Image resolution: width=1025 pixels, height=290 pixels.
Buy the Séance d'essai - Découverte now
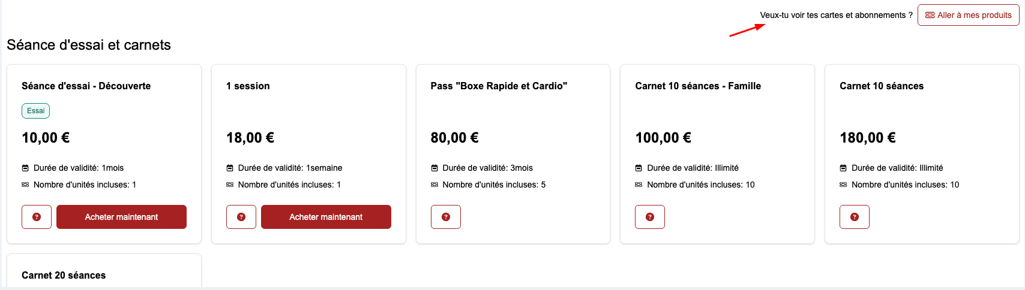tap(121, 217)
